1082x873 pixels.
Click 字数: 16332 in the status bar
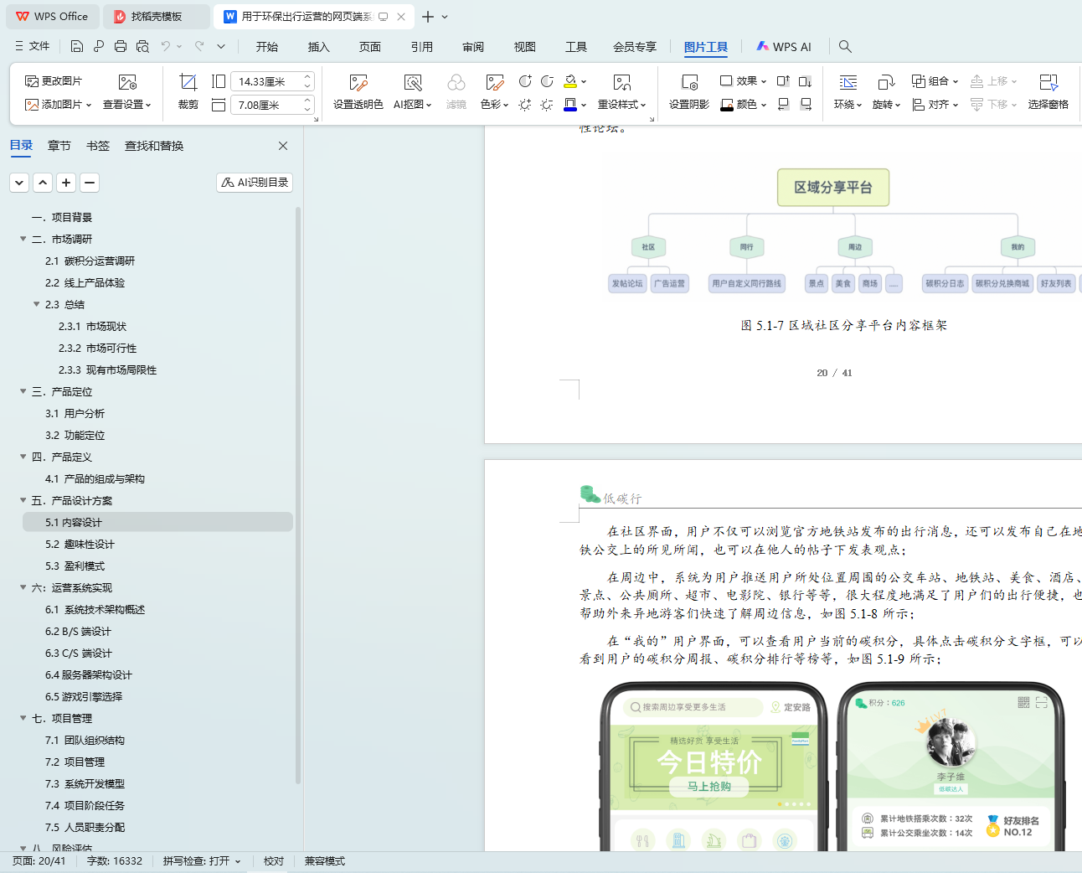pyautogui.click(x=115, y=861)
